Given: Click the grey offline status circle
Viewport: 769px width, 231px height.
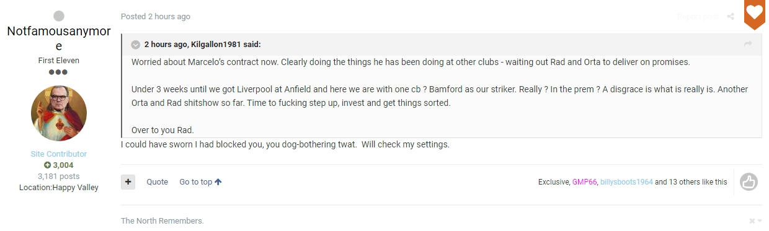Looking at the screenshot, I should pos(59,16).
